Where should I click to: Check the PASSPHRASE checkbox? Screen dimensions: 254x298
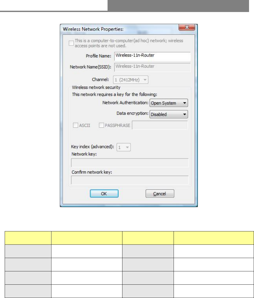tap(102, 125)
